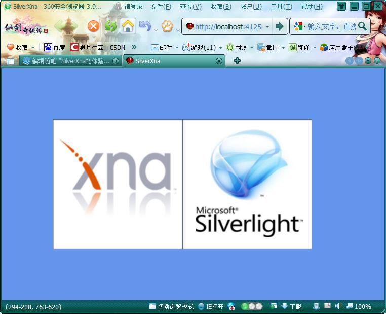This screenshot has width=386, height=314.
Task: Refresh the page with green arrows
Action: [x=110, y=26]
